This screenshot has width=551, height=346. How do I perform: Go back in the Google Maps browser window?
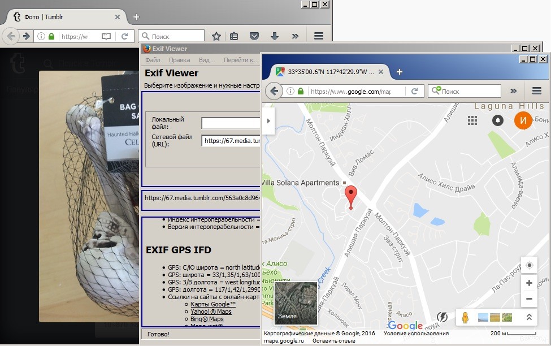coord(274,92)
